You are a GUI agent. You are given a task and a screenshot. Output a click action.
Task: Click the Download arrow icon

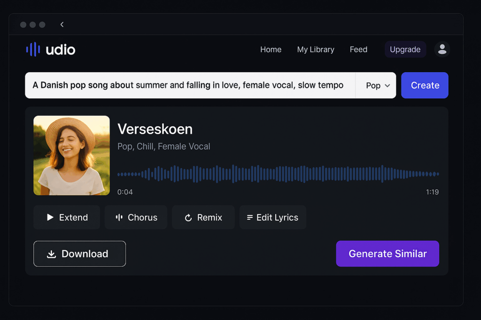[x=51, y=253]
